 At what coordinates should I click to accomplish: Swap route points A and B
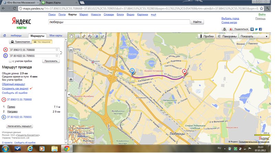coord(61,53)
